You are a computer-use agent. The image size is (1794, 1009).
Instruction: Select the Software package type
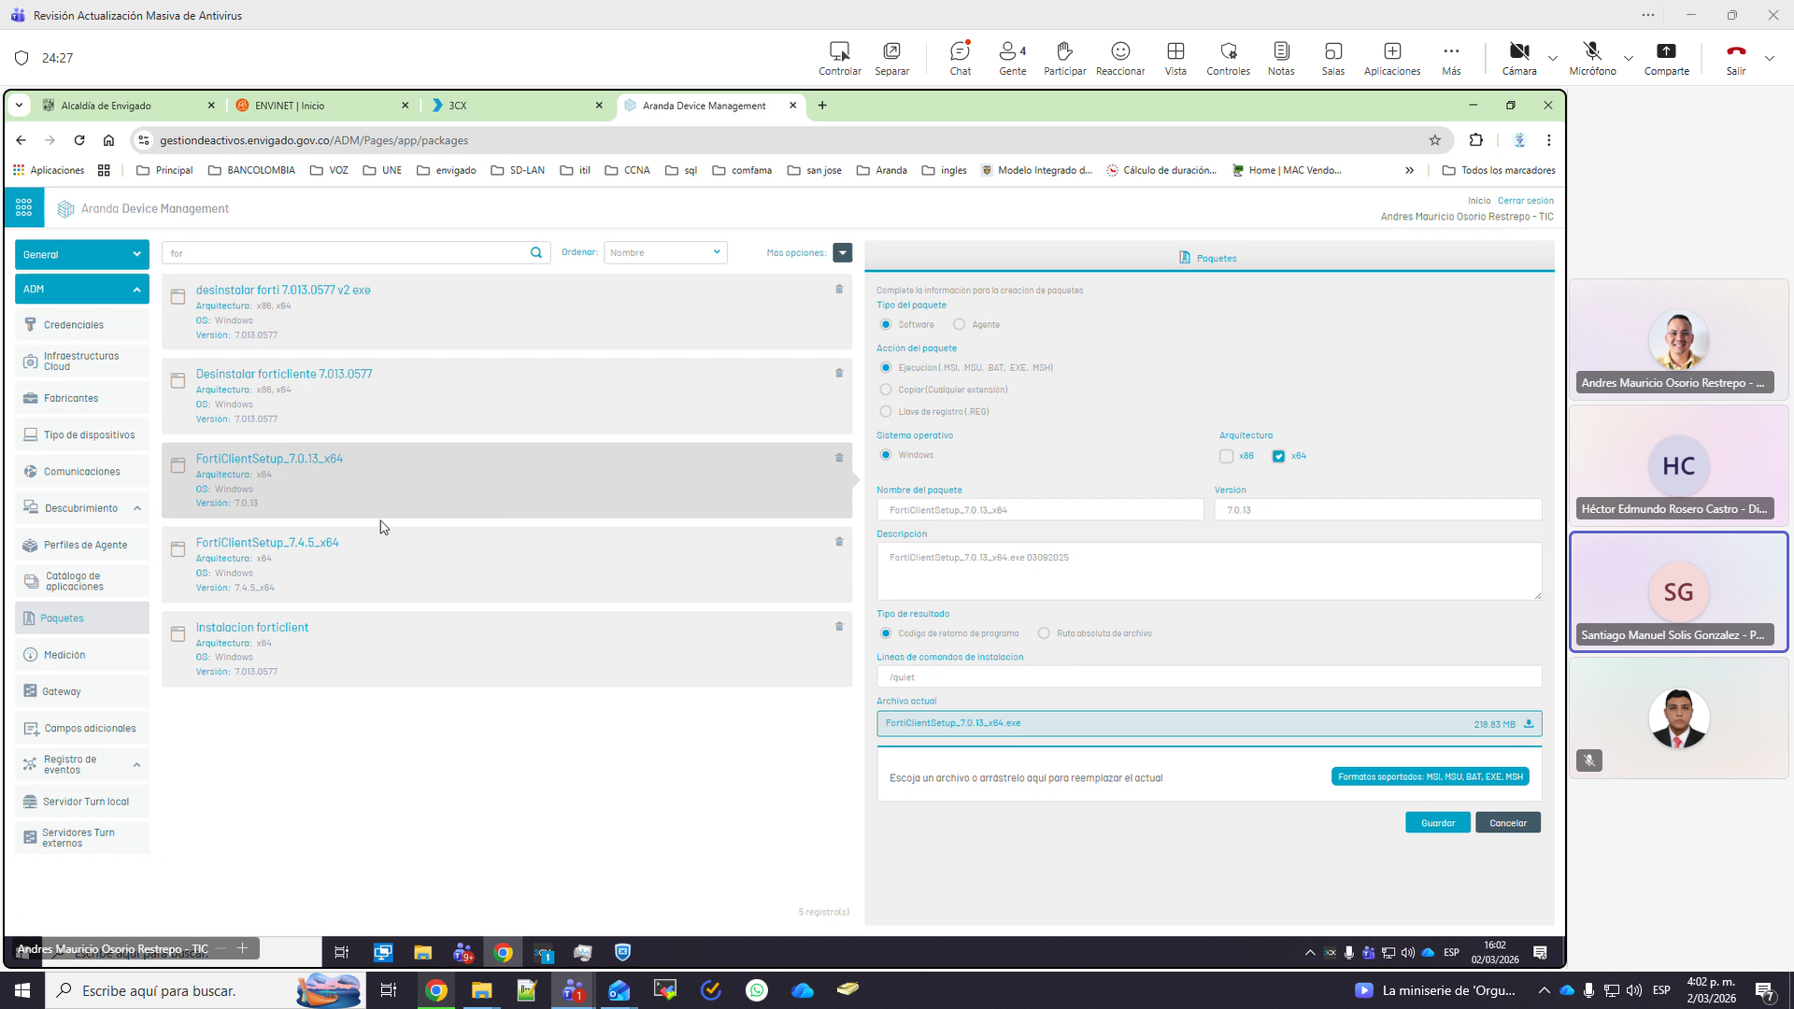[886, 325]
